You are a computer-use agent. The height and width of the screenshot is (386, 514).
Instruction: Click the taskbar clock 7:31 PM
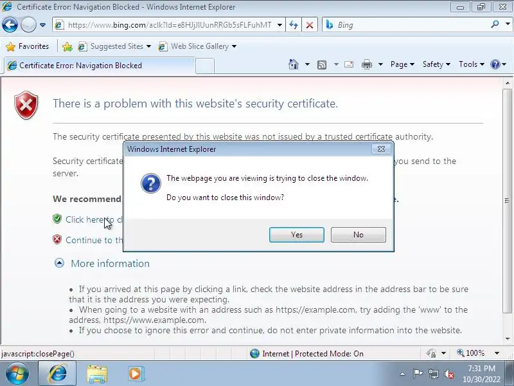[x=481, y=368]
